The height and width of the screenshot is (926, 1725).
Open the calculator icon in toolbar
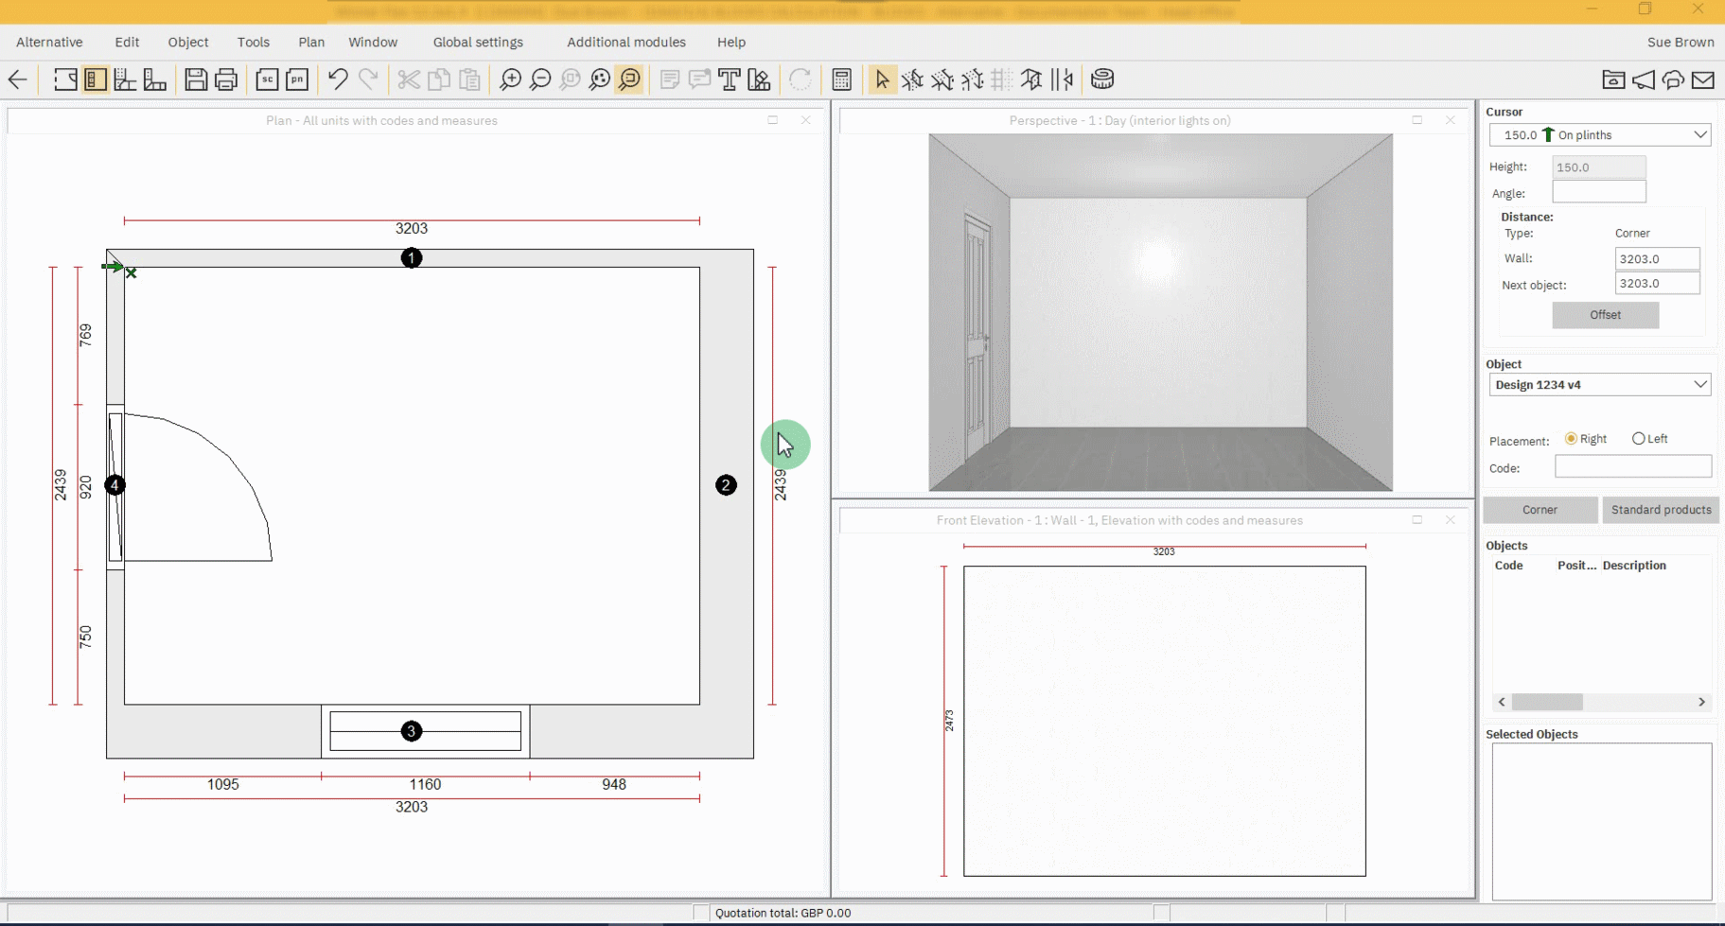[841, 79]
